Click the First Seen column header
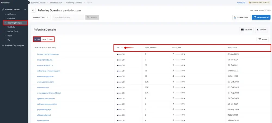 [x=232, y=48]
